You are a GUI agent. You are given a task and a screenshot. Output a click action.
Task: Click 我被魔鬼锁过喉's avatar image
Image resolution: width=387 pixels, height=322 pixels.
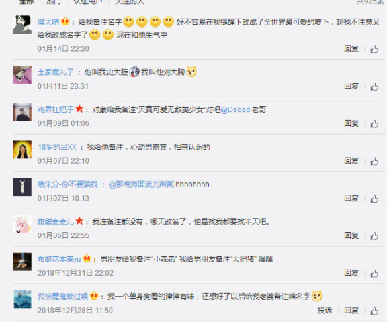tap(22, 299)
